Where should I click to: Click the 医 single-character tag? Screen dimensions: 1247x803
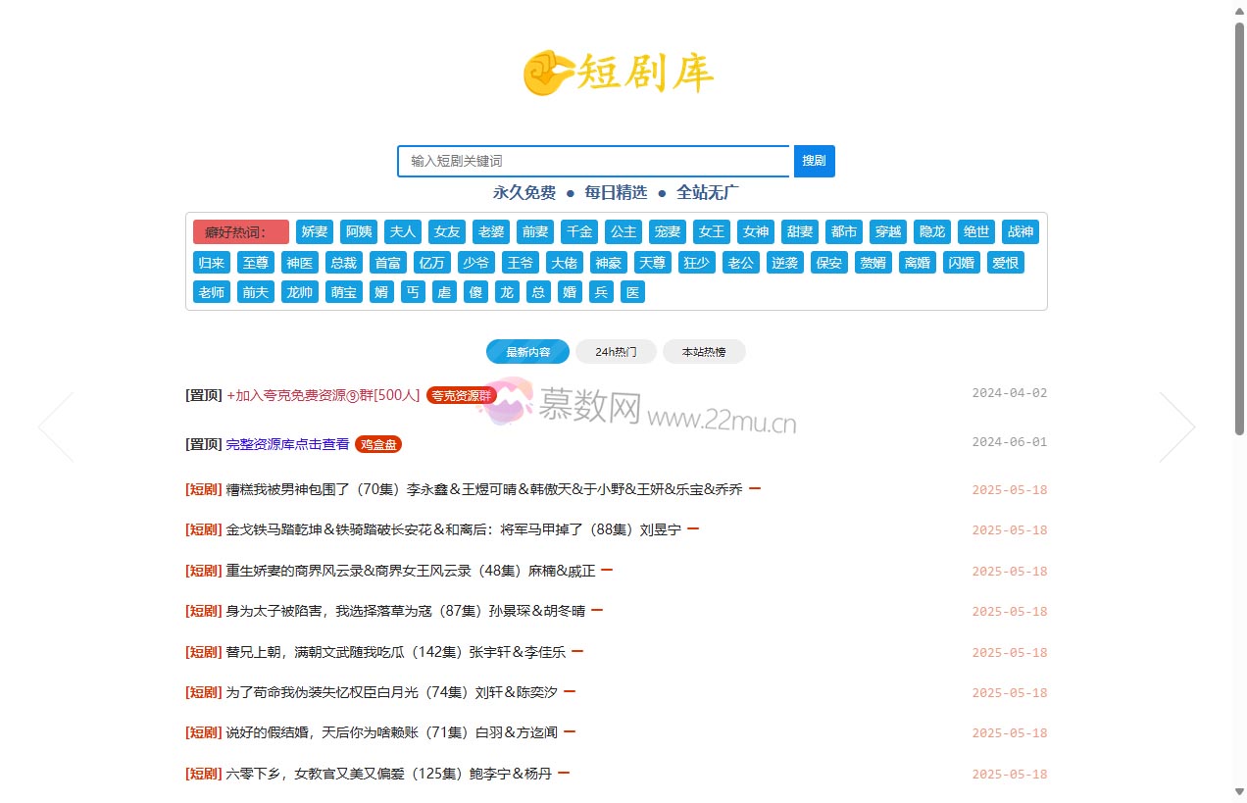coord(632,292)
